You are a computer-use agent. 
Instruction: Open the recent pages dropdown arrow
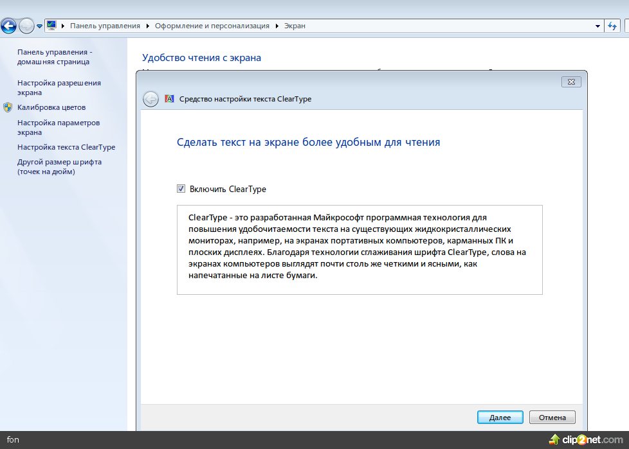point(40,26)
